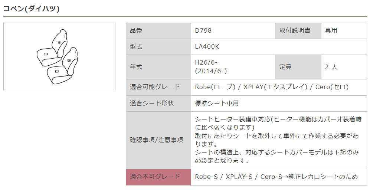Click the 専用 value cell

pos(331,31)
